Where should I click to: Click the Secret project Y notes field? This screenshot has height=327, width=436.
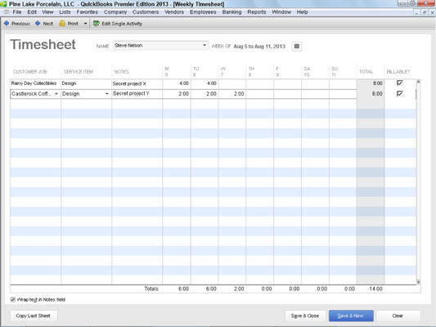pyautogui.click(x=137, y=94)
